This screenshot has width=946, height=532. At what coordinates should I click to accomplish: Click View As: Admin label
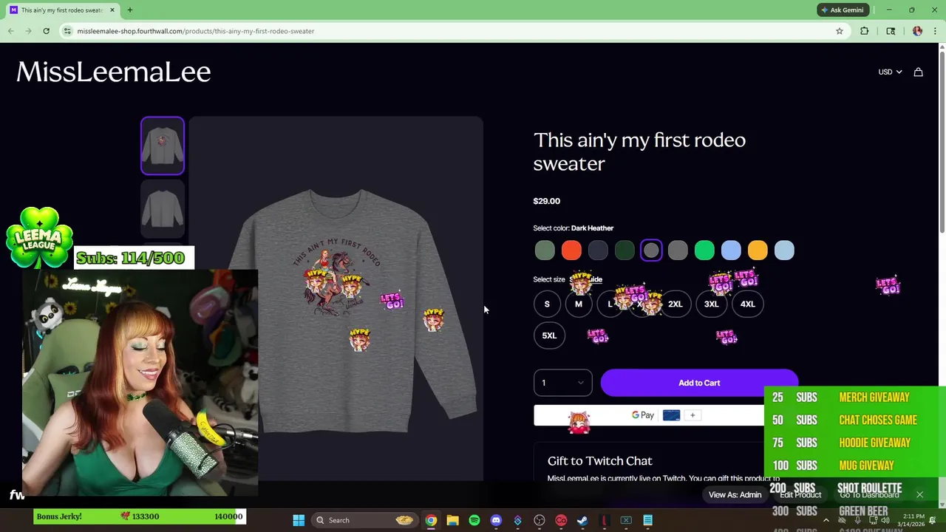tap(735, 494)
